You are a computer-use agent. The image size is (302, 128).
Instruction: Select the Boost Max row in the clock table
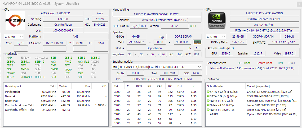point(56,101)
